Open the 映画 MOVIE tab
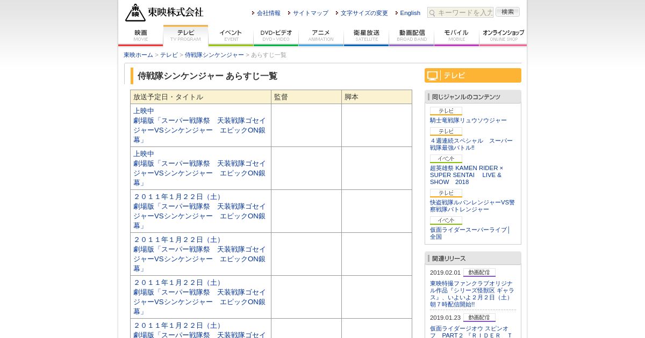This screenshot has height=338, width=645. click(x=141, y=35)
